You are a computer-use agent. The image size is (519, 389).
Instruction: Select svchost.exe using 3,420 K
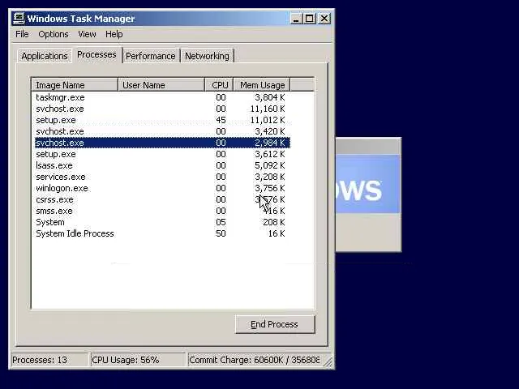pos(162,131)
